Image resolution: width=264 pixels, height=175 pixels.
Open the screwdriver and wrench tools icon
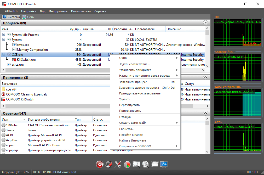coord(118,164)
